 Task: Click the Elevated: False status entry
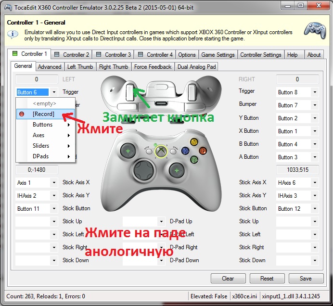coord(209,296)
